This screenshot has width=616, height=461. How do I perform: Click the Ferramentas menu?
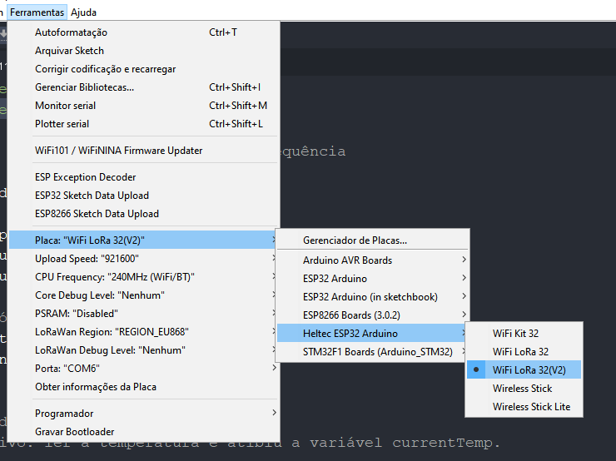[x=37, y=12]
